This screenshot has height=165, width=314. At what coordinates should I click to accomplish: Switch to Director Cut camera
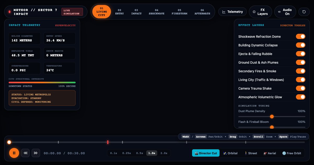[206, 153]
